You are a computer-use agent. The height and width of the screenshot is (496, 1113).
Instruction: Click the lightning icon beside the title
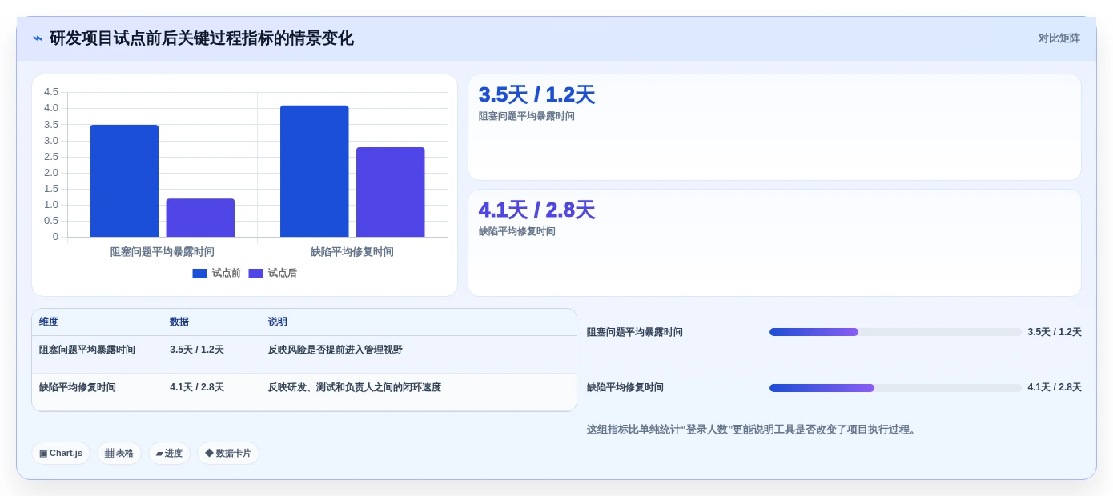pos(38,38)
